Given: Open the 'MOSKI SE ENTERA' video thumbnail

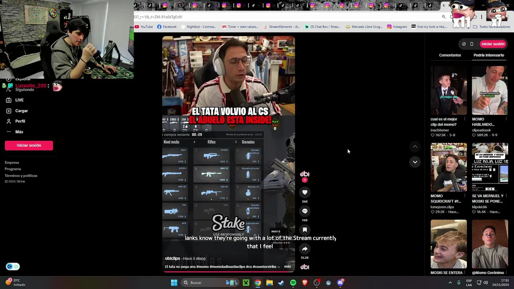Looking at the screenshot, I should coord(449,244).
